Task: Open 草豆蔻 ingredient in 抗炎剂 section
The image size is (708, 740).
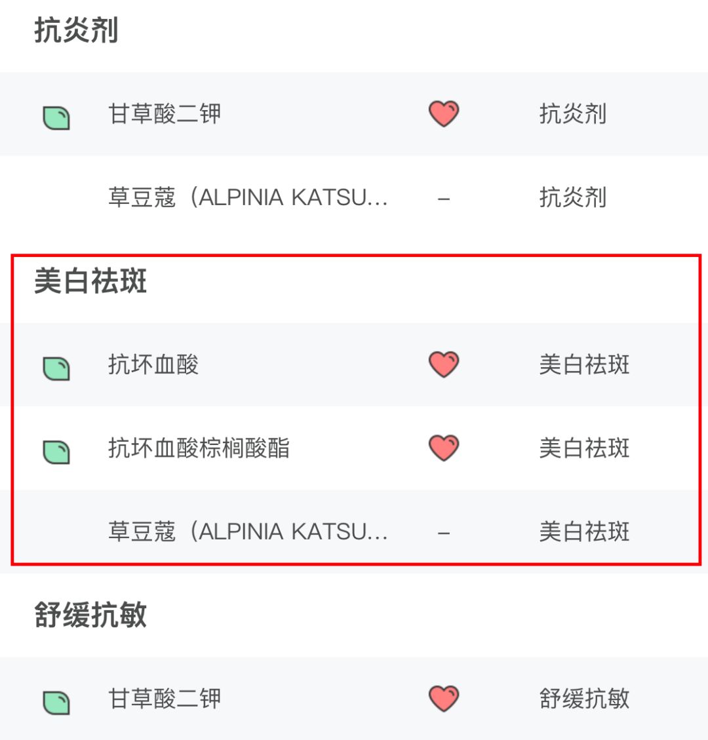Action: click(248, 197)
